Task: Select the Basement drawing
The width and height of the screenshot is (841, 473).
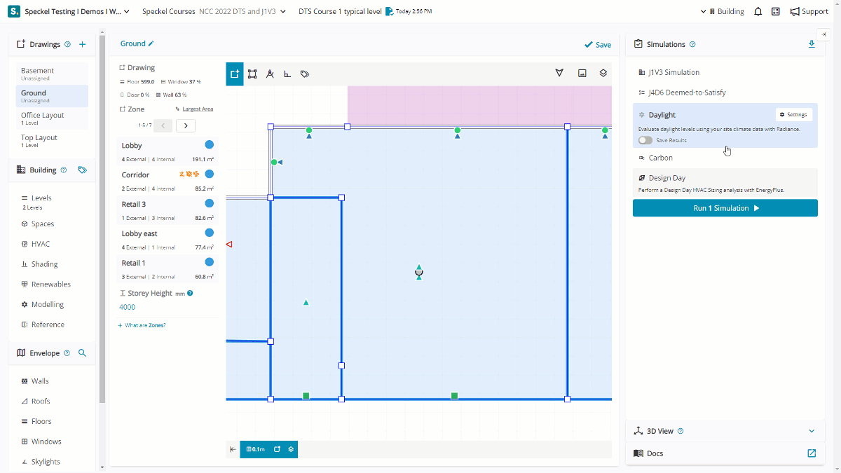Action: click(x=52, y=74)
